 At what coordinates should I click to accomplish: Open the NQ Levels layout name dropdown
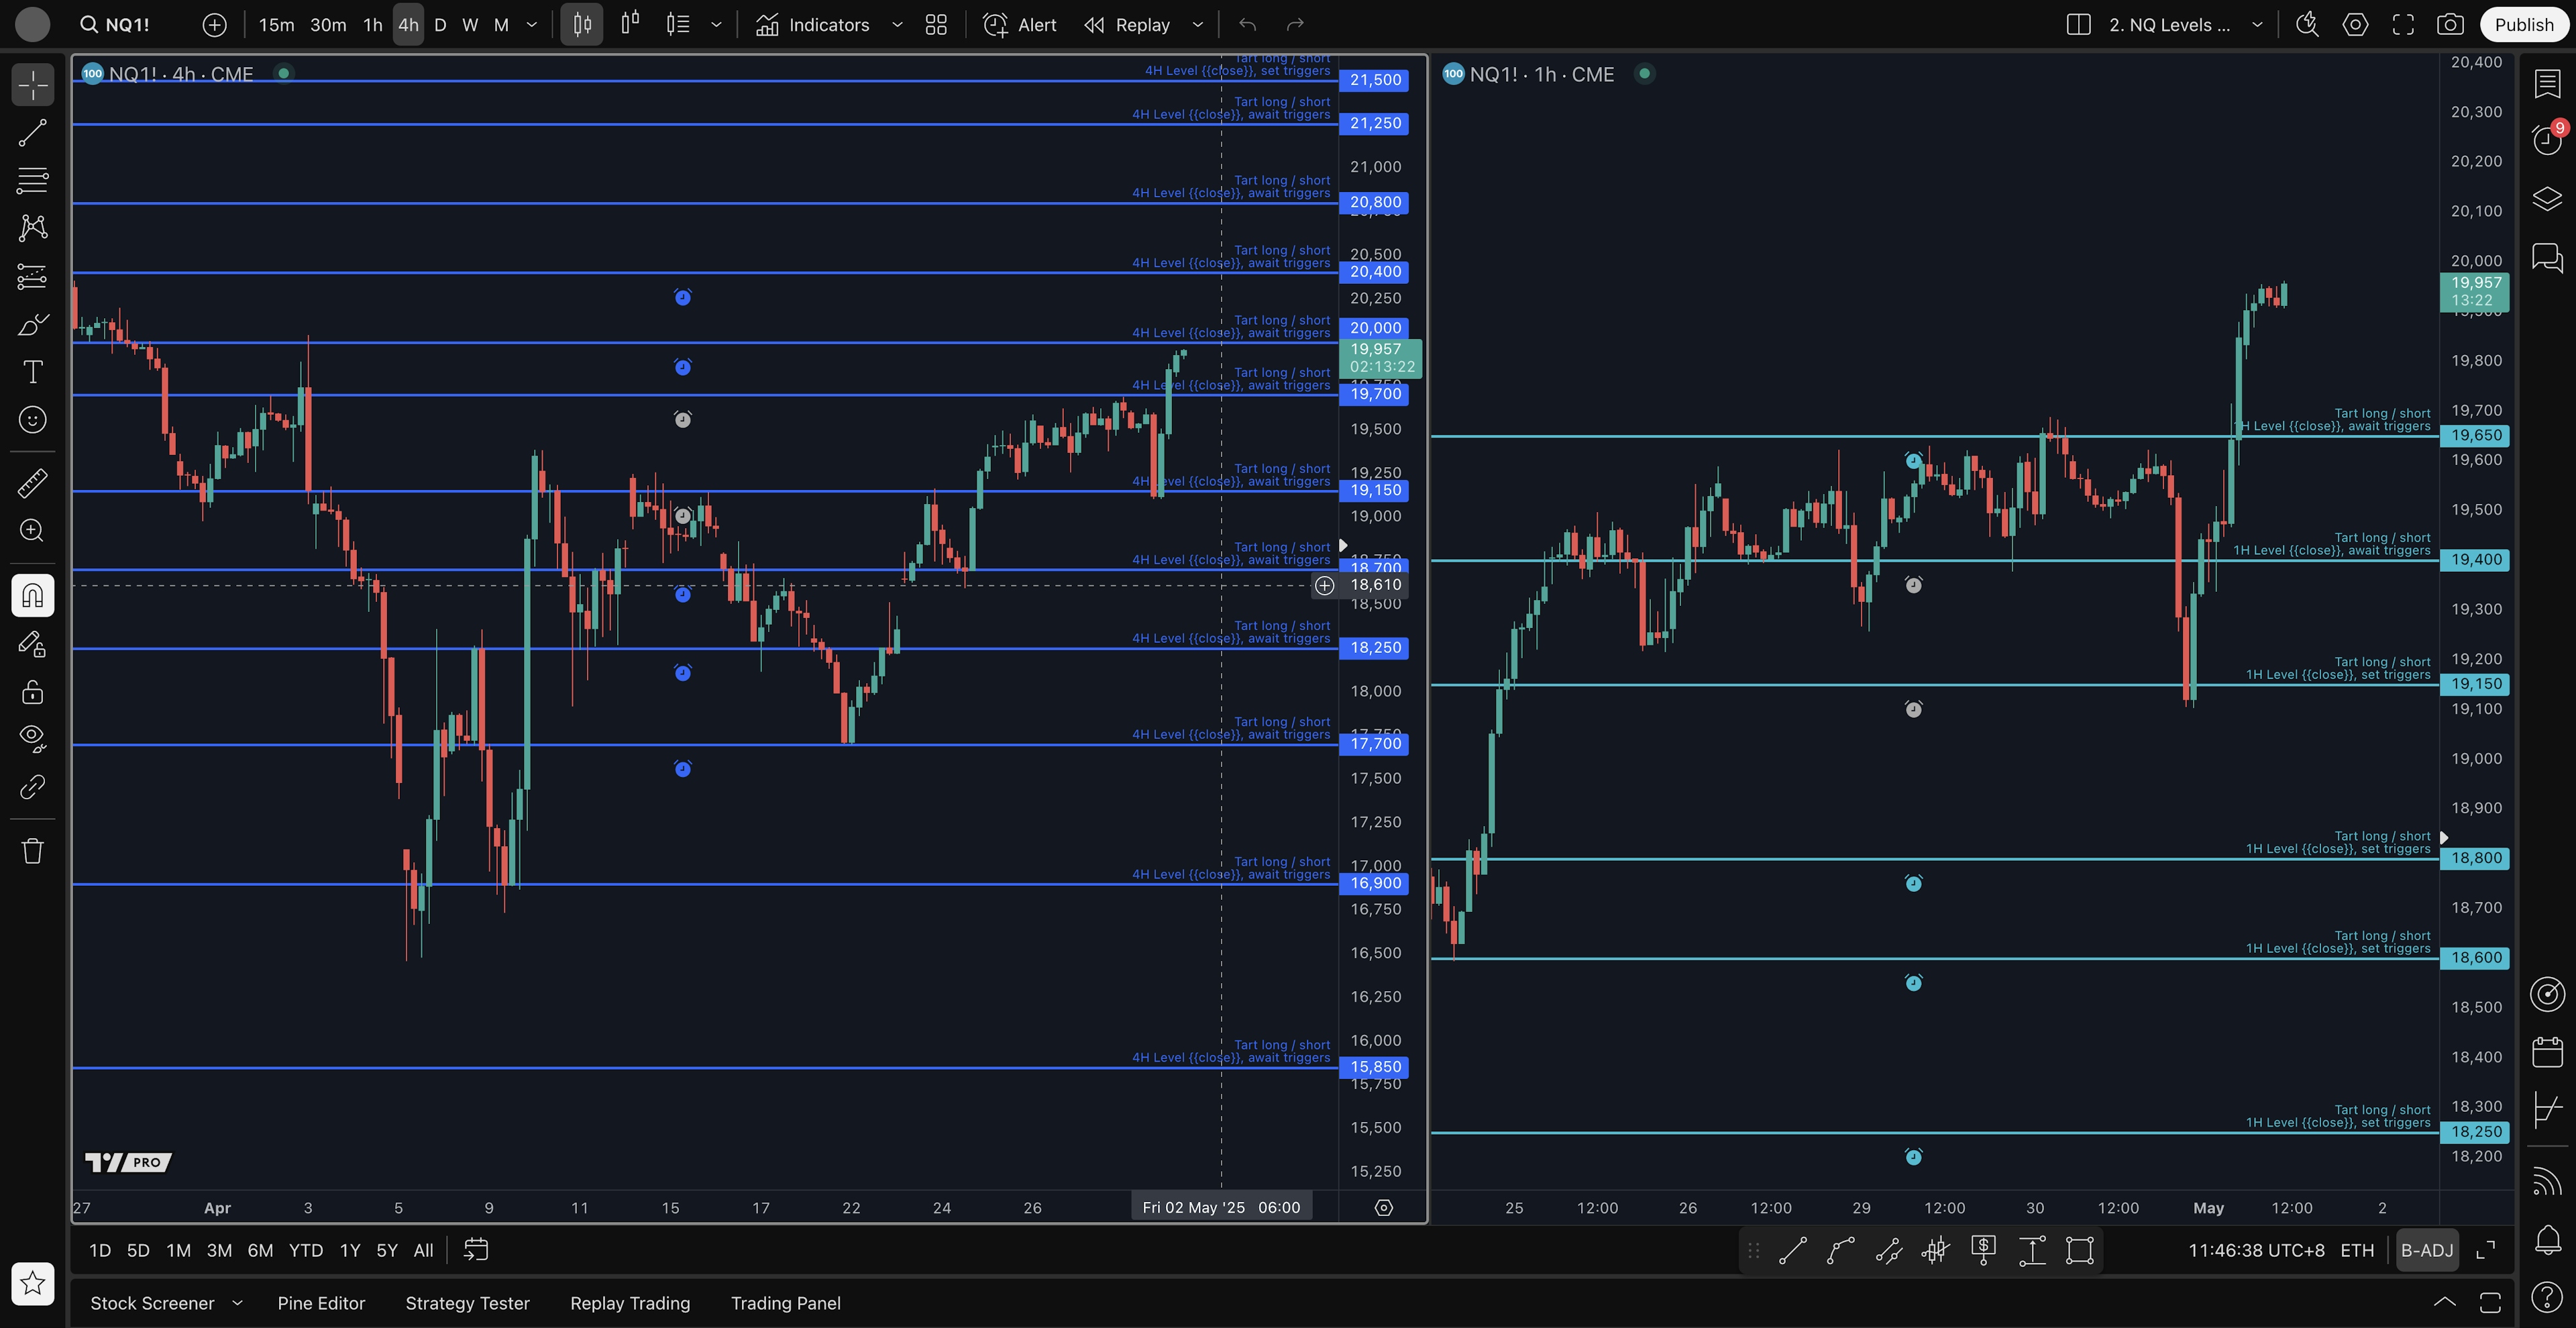tap(2257, 25)
